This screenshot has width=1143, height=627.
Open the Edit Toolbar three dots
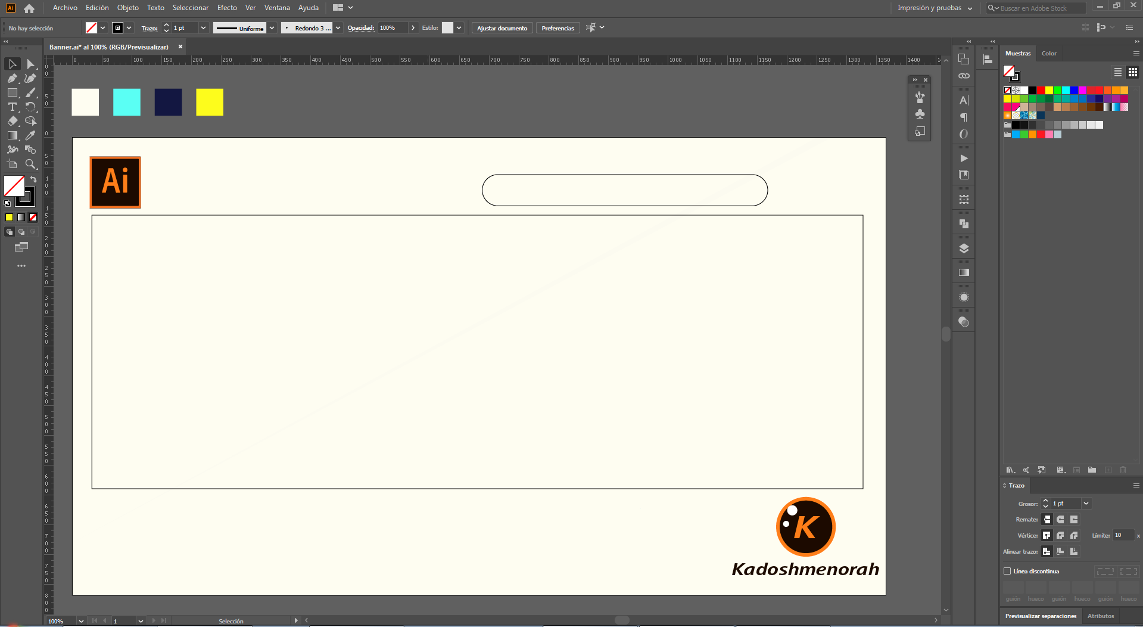click(x=21, y=266)
